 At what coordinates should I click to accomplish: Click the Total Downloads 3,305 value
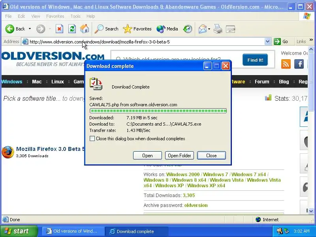point(189,195)
